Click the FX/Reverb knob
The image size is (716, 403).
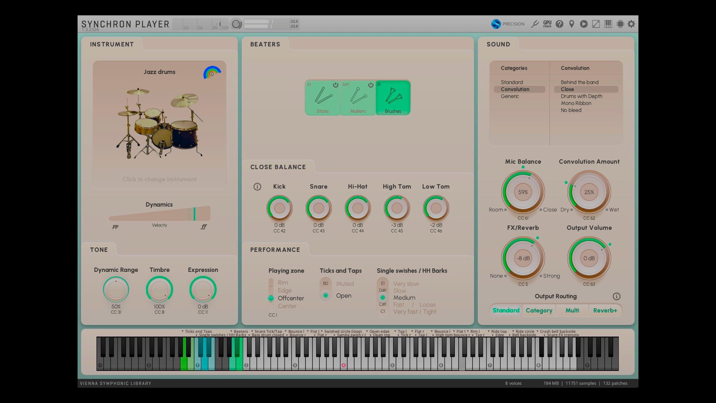click(523, 258)
